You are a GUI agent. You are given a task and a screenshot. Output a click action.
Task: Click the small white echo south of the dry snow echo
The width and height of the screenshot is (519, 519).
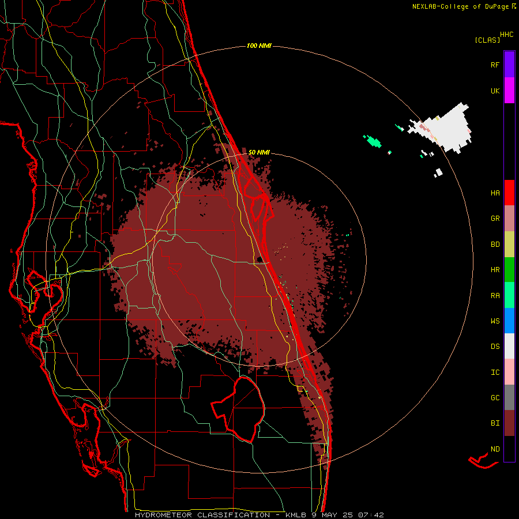coord(438,172)
